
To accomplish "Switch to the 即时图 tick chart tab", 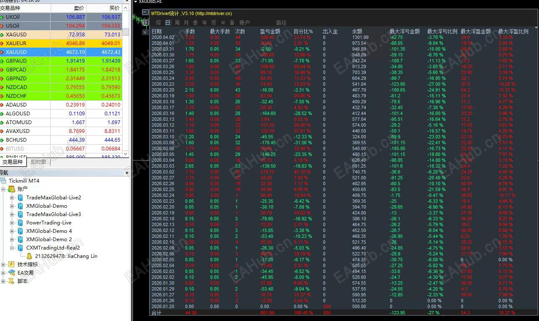I will (x=38, y=162).
